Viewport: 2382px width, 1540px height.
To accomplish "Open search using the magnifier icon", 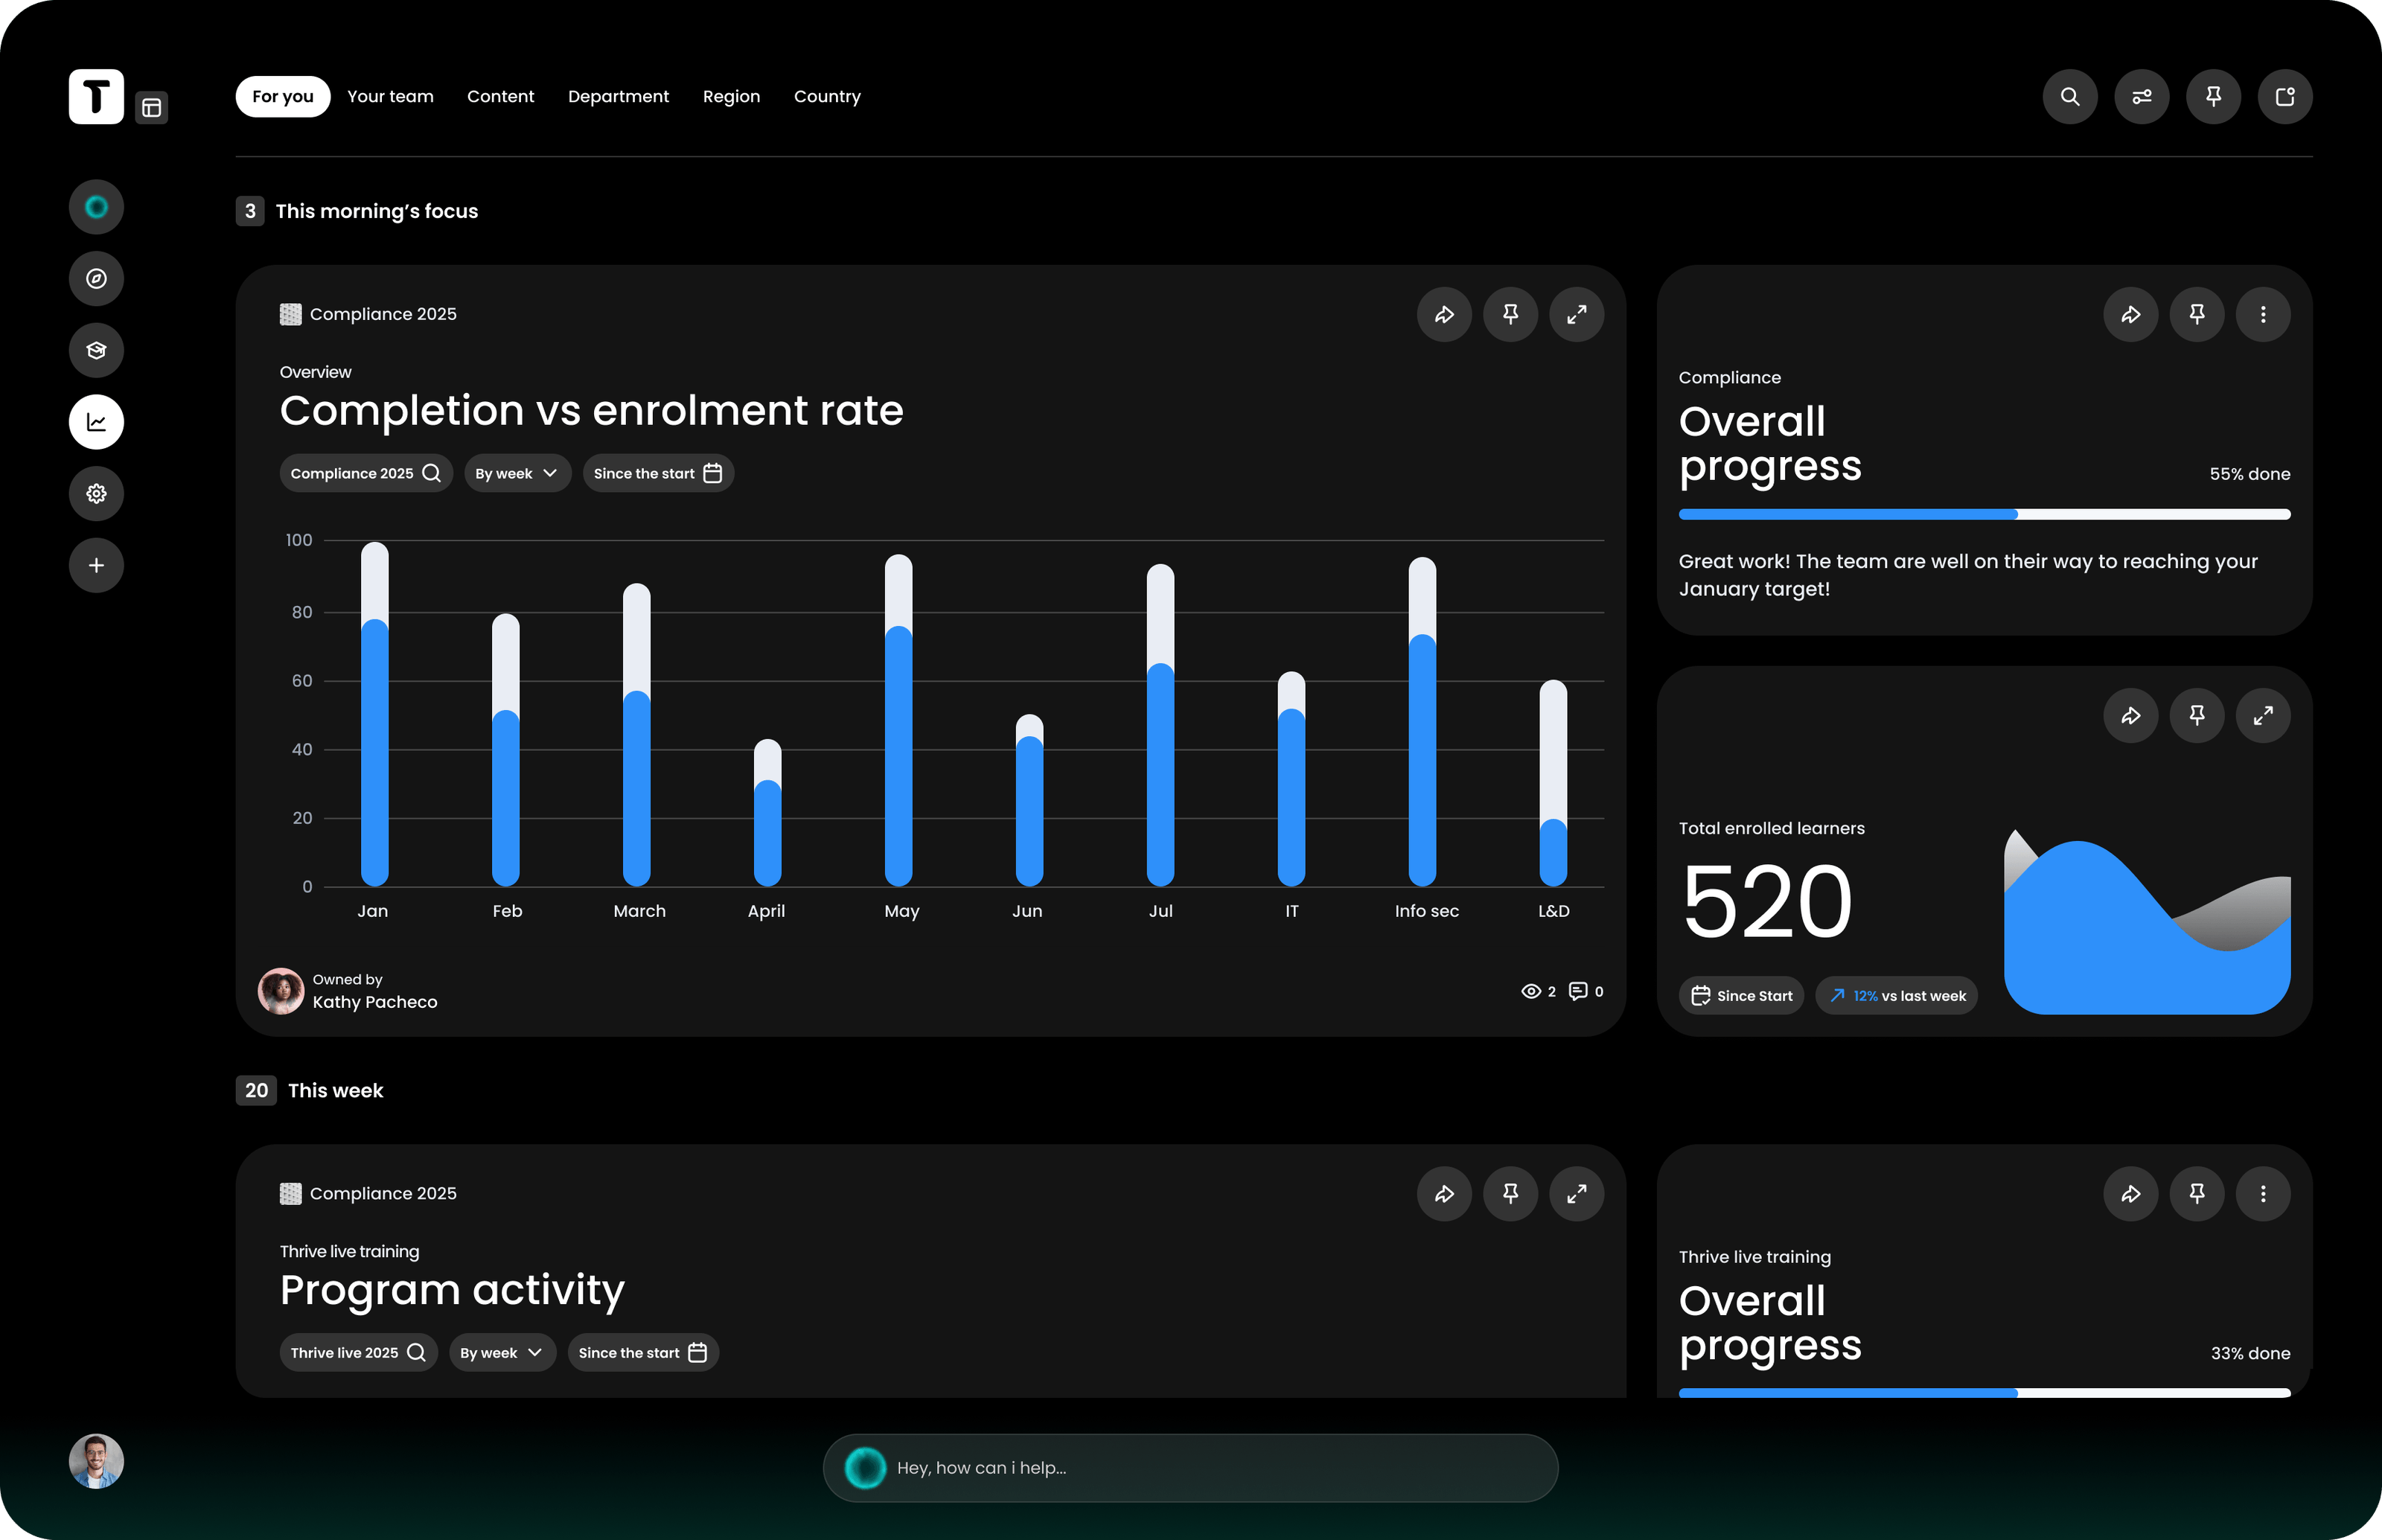I will [x=2070, y=96].
